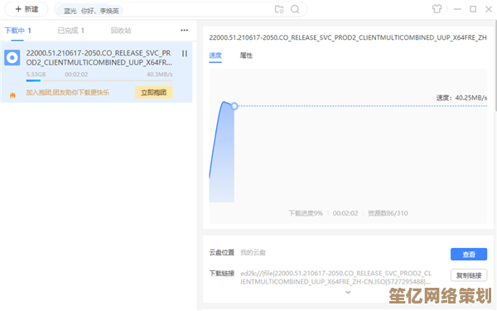497x311 pixels.
Task: Switch to the 属性 properties tab
Action: click(246, 56)
